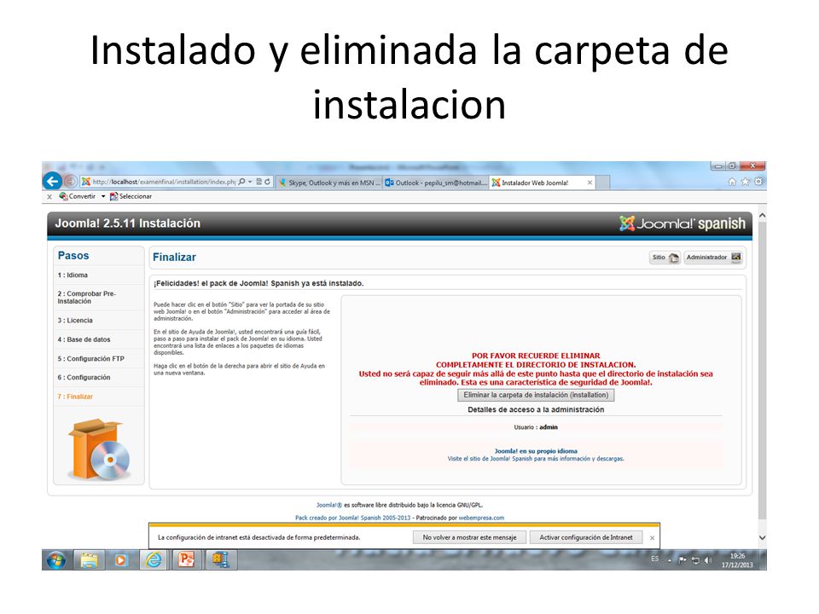Screen dimensions: 819x614
Task: Dismiss the intranet notification bar X
Action: (x=652, y=538)
